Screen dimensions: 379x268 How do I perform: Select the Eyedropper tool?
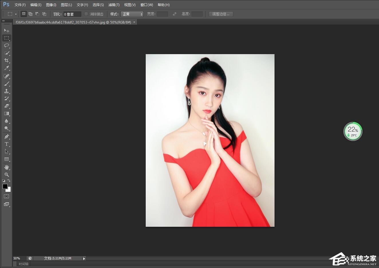click(x=7, y=68)
